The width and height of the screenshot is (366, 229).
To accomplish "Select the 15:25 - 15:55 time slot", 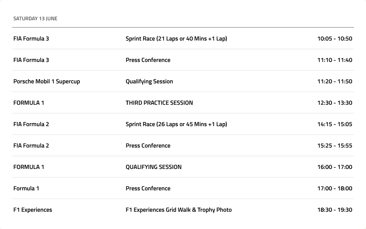I will [335, 146].
